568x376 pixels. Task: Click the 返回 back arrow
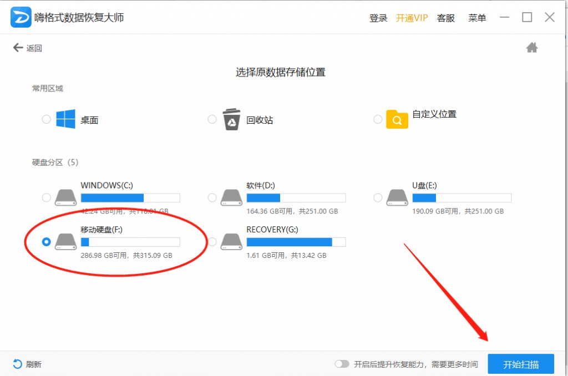[x=17, y=48]
